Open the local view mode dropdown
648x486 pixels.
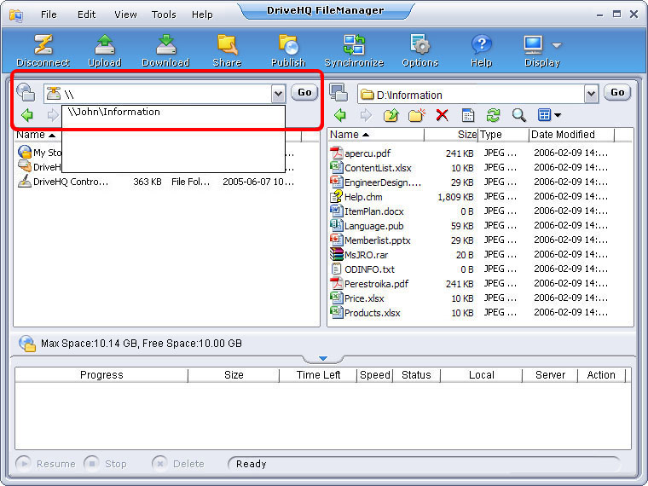[549, 115]
